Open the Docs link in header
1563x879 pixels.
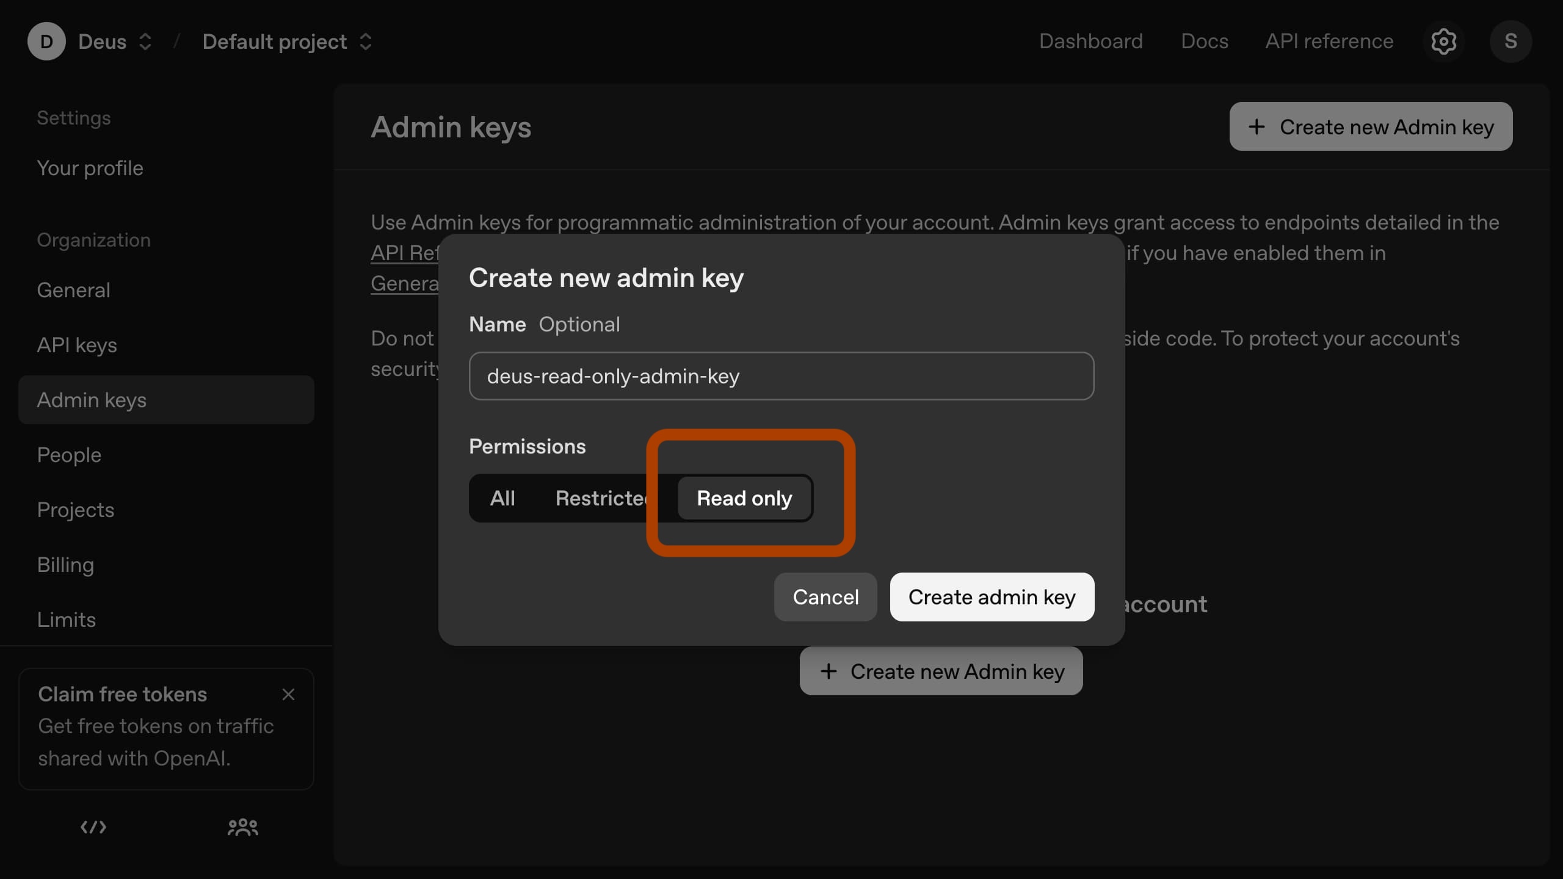pyautogui.click(x=1204, y=42)
